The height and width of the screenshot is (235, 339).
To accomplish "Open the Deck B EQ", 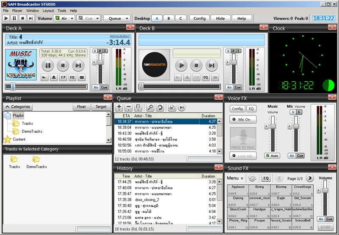I will point(206,77).
